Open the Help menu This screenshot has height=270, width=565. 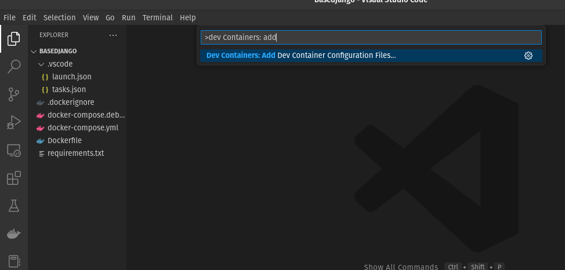point(188,17)
